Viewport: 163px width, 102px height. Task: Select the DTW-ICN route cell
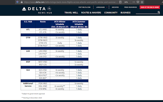pos(43,43)
